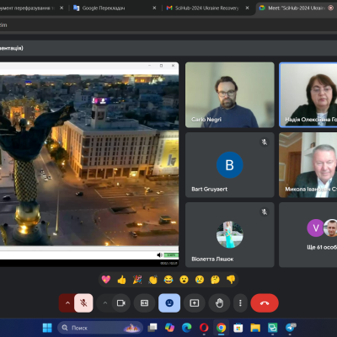The image size is (337, 337).
Task: Send surprised face reaction
Action: [184, 280]
